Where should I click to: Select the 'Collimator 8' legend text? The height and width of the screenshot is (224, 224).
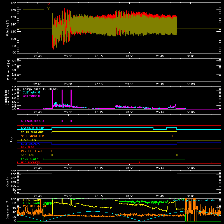point(31,92)
